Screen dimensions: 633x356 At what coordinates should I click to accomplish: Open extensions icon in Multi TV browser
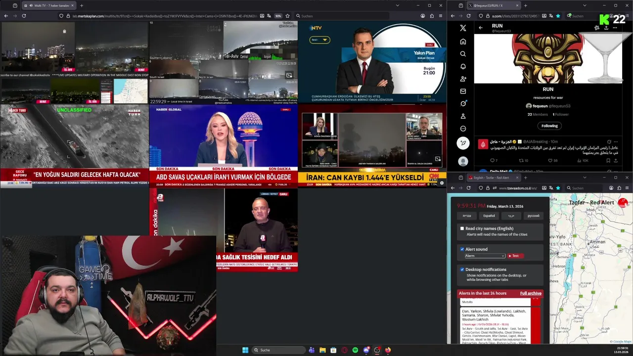[x=432, y=16]
